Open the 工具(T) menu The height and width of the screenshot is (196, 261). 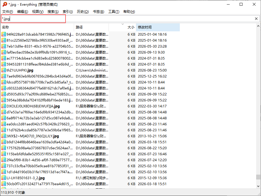[114, 12]
